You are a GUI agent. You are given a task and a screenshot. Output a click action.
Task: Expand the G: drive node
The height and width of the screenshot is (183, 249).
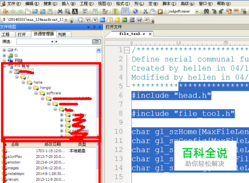[x=4, y=55]
